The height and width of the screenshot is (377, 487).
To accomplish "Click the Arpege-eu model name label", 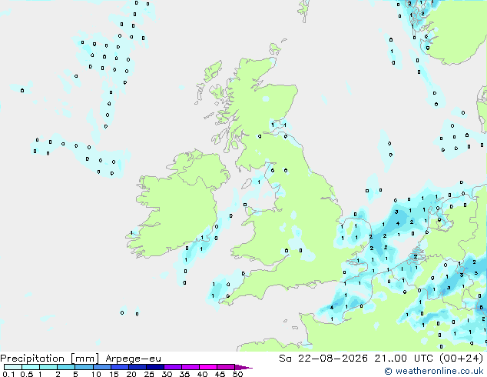I will [133, 359].
